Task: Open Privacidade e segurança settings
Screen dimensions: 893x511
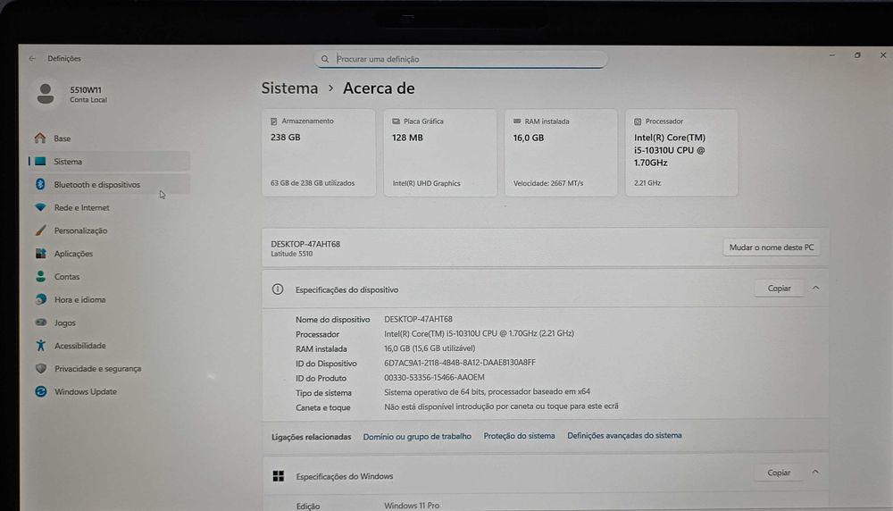Action: pyautogui.click(x=109, y=369)
